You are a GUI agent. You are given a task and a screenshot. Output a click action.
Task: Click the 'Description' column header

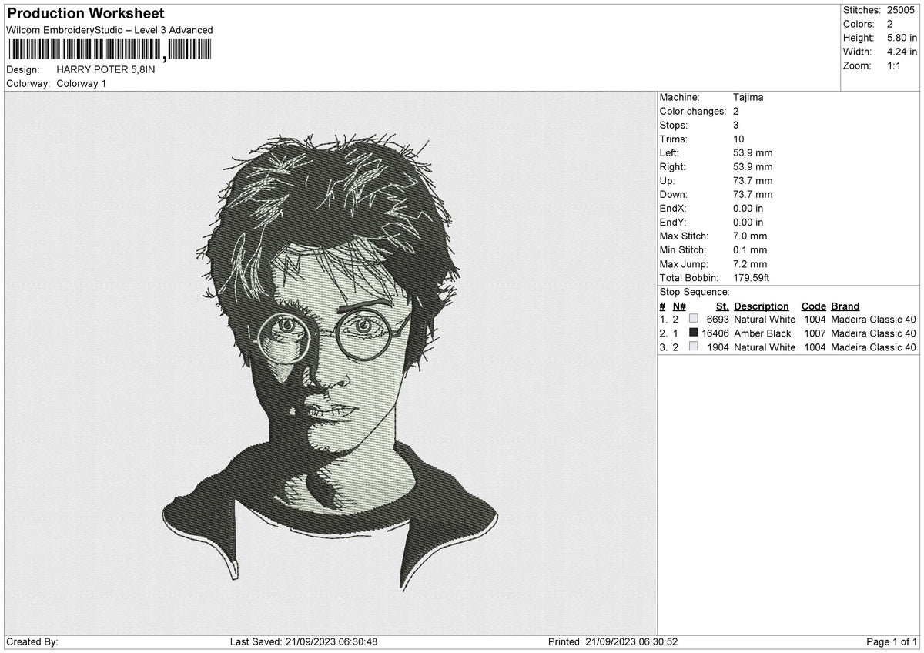(x=762, y=306)
